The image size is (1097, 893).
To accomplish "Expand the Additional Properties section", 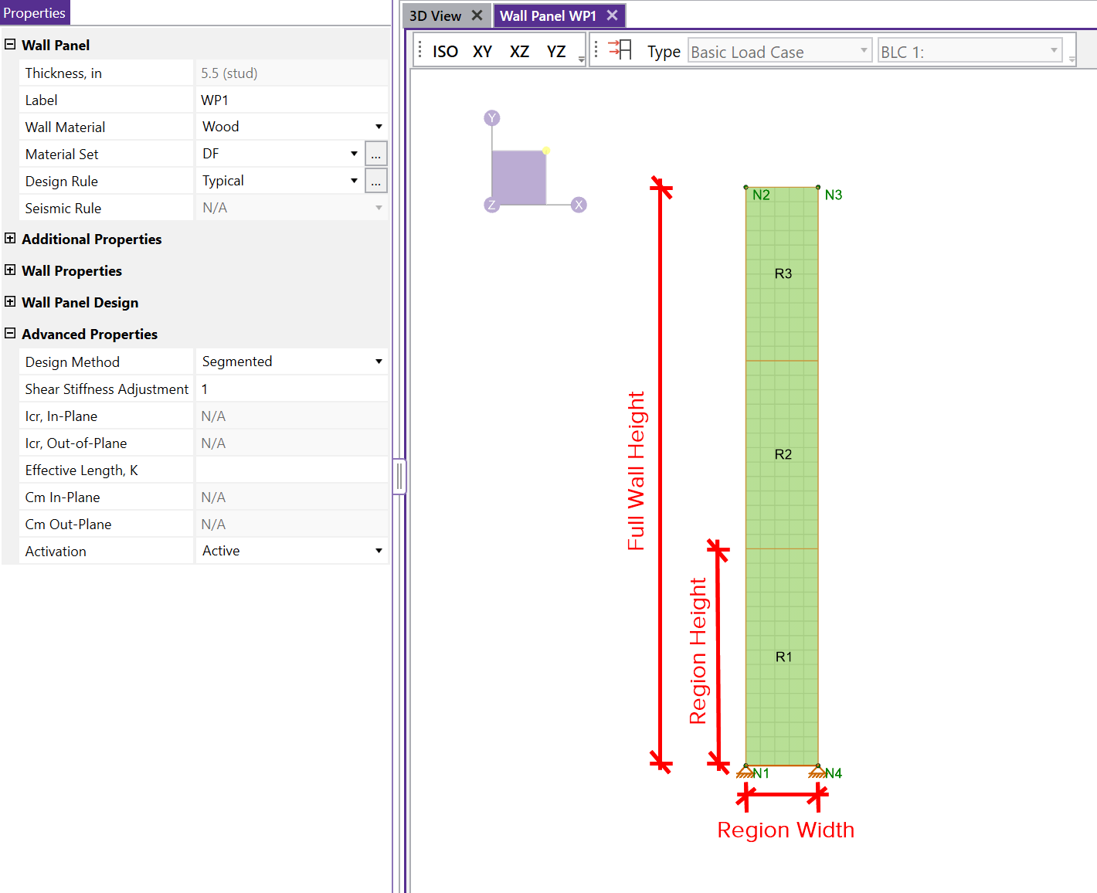I will click(x=10, y=239).
